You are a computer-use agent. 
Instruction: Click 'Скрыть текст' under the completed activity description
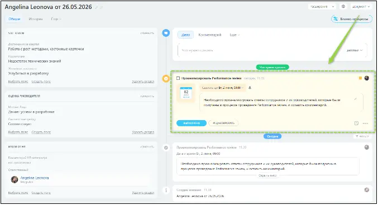click(x=267, y=176)
